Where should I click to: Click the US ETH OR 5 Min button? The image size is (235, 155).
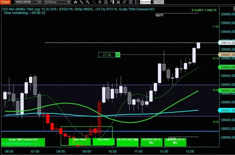[x=127, y=142]
